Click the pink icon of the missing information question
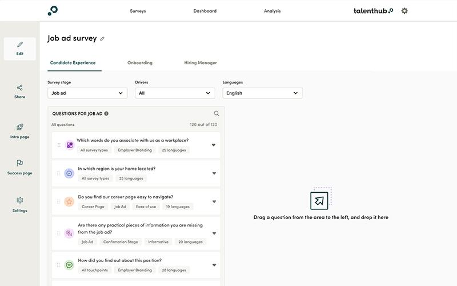Viewport: 457px width, 286px height. pyautogui.click(x=69, y=233)
